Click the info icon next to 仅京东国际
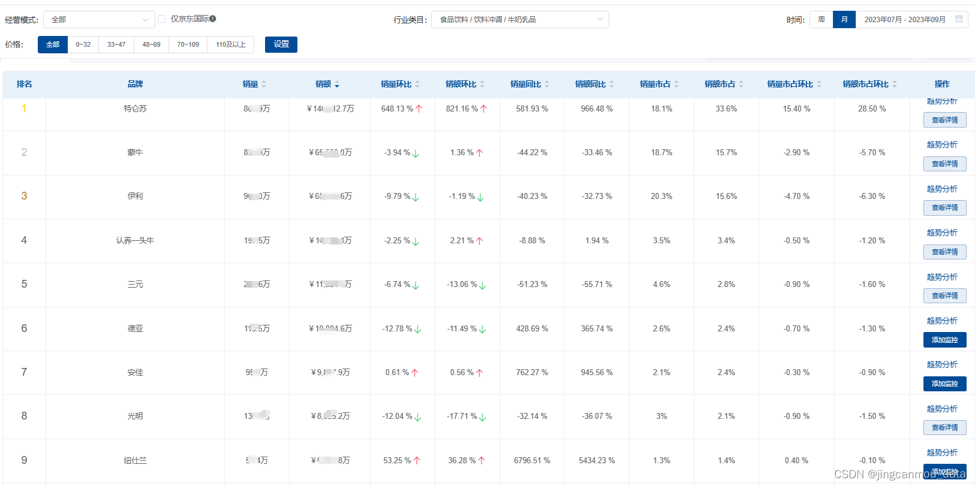 [213, 19]
